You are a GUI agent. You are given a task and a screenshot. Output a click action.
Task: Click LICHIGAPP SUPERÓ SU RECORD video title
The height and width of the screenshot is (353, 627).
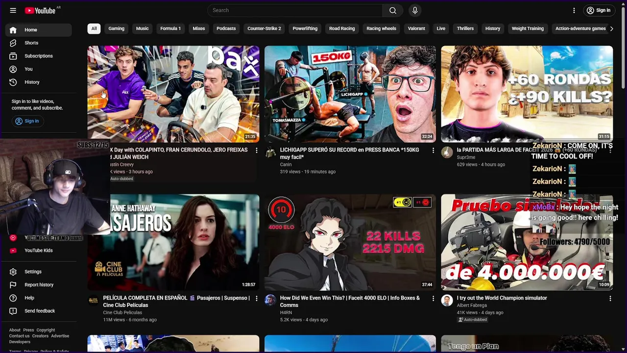pos(349,153)
